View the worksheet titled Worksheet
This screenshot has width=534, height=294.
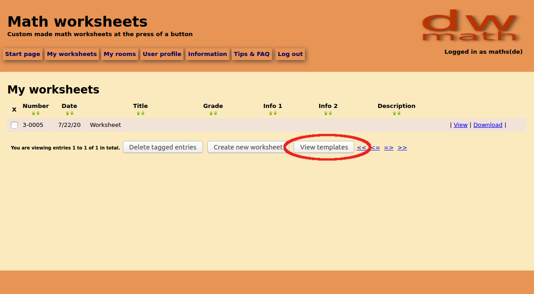tap(460, 125)
